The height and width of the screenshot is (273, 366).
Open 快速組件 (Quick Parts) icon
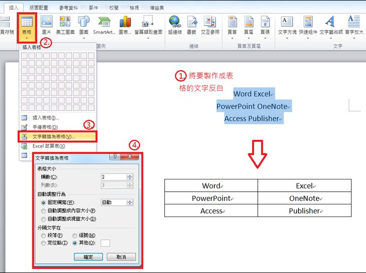coord(308,21)
